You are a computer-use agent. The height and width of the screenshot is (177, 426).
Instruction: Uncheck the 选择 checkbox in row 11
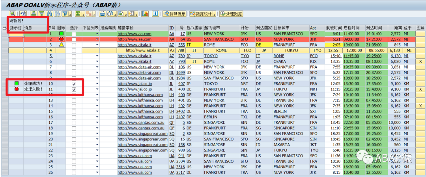pos(74,89)
